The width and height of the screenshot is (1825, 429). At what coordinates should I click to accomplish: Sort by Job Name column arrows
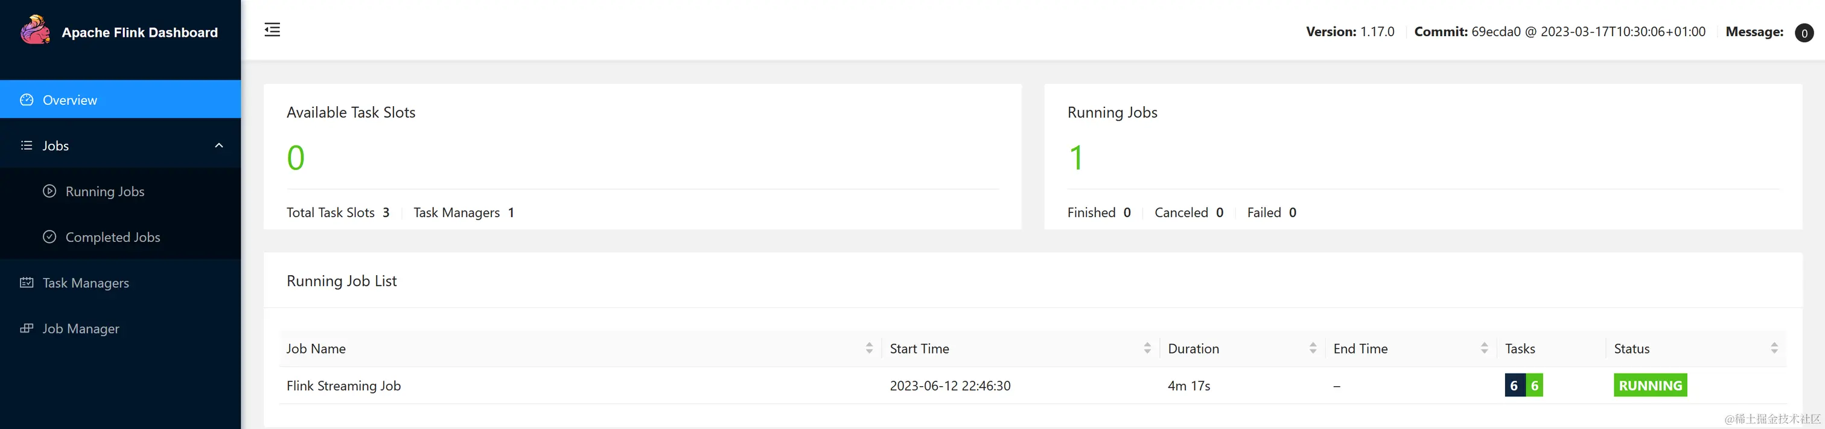coord(869,348)
